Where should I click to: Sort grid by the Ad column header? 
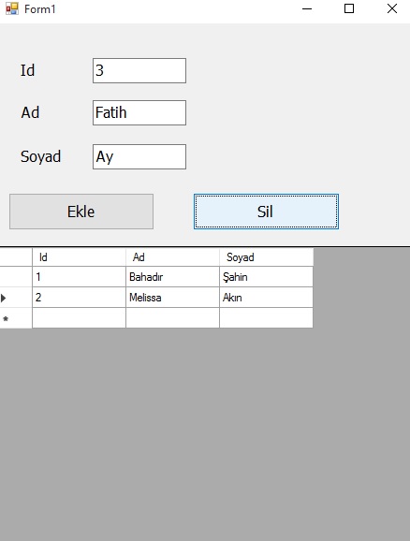172,257
